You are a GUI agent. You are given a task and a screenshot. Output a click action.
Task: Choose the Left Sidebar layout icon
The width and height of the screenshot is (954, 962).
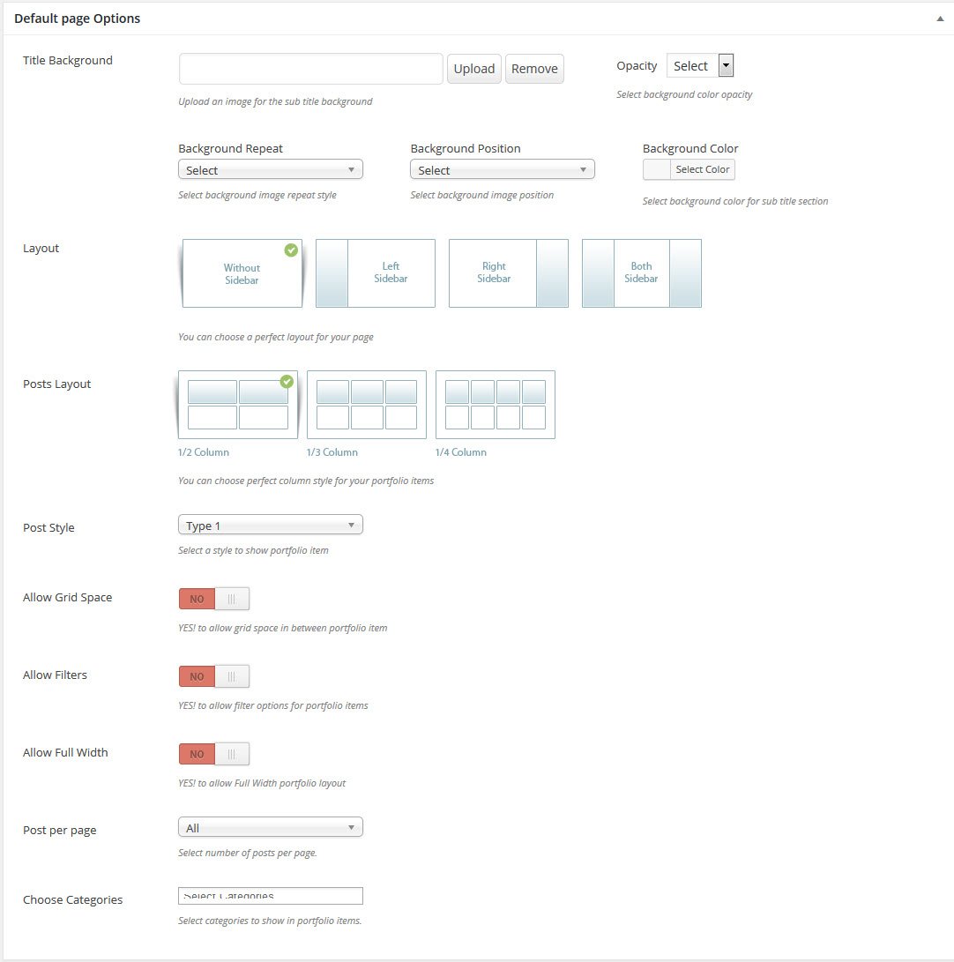(376, 273)
